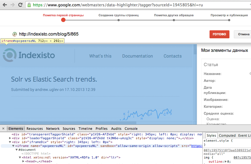The image size is (251, 164).
Task: Select the 'Пометка первой страницы' step
Action: point(63,15)
